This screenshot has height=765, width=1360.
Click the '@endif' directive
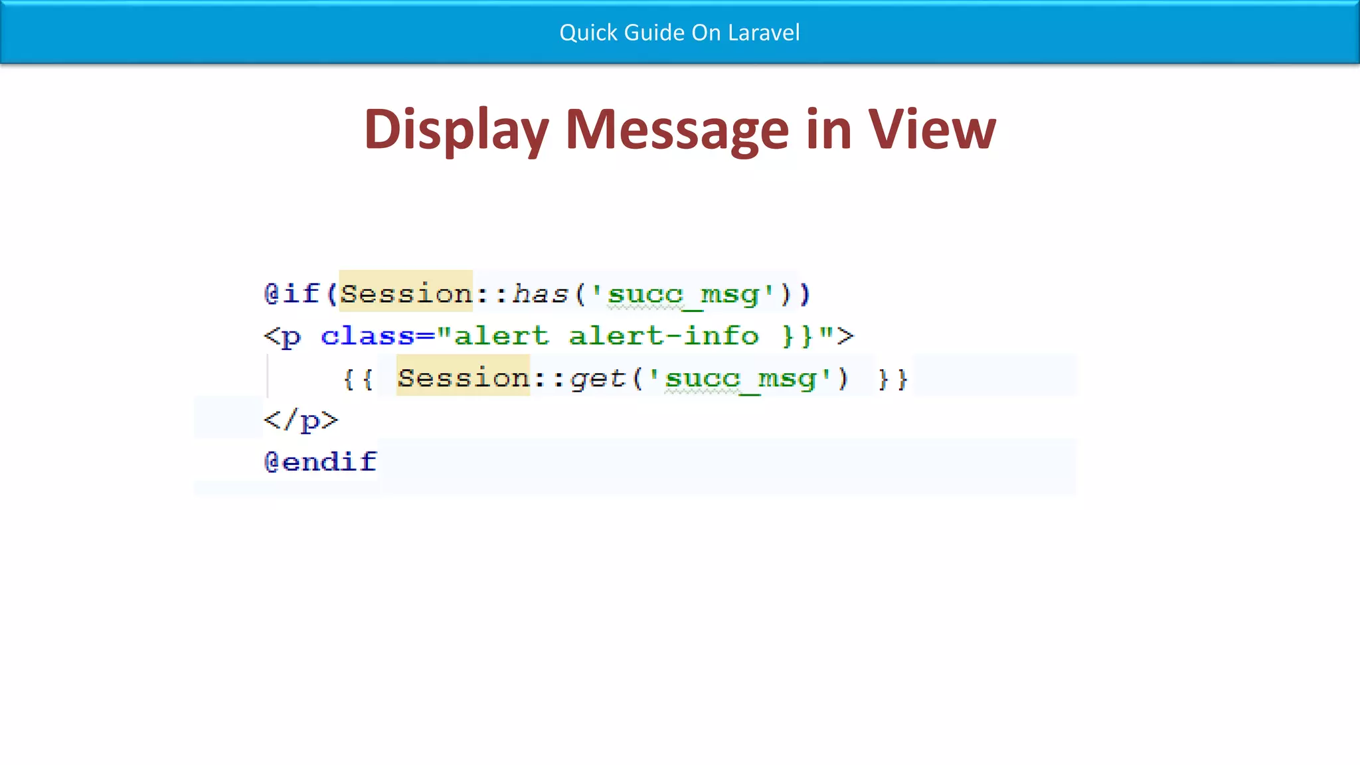[320, 462]
